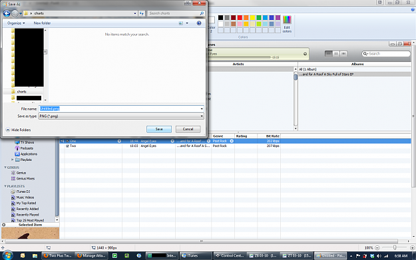Viewport: 416px width, 260px height.
Task: Collapse the GENIUS section in iTunes
Action: click(x=5, y=168)
